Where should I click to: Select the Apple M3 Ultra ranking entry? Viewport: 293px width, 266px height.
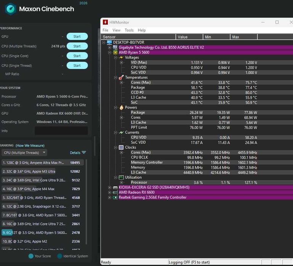point(42,171)
